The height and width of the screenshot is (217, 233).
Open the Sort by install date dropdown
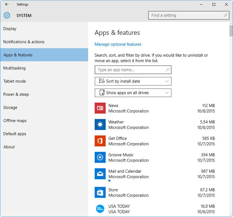click(x=133, y=81)
